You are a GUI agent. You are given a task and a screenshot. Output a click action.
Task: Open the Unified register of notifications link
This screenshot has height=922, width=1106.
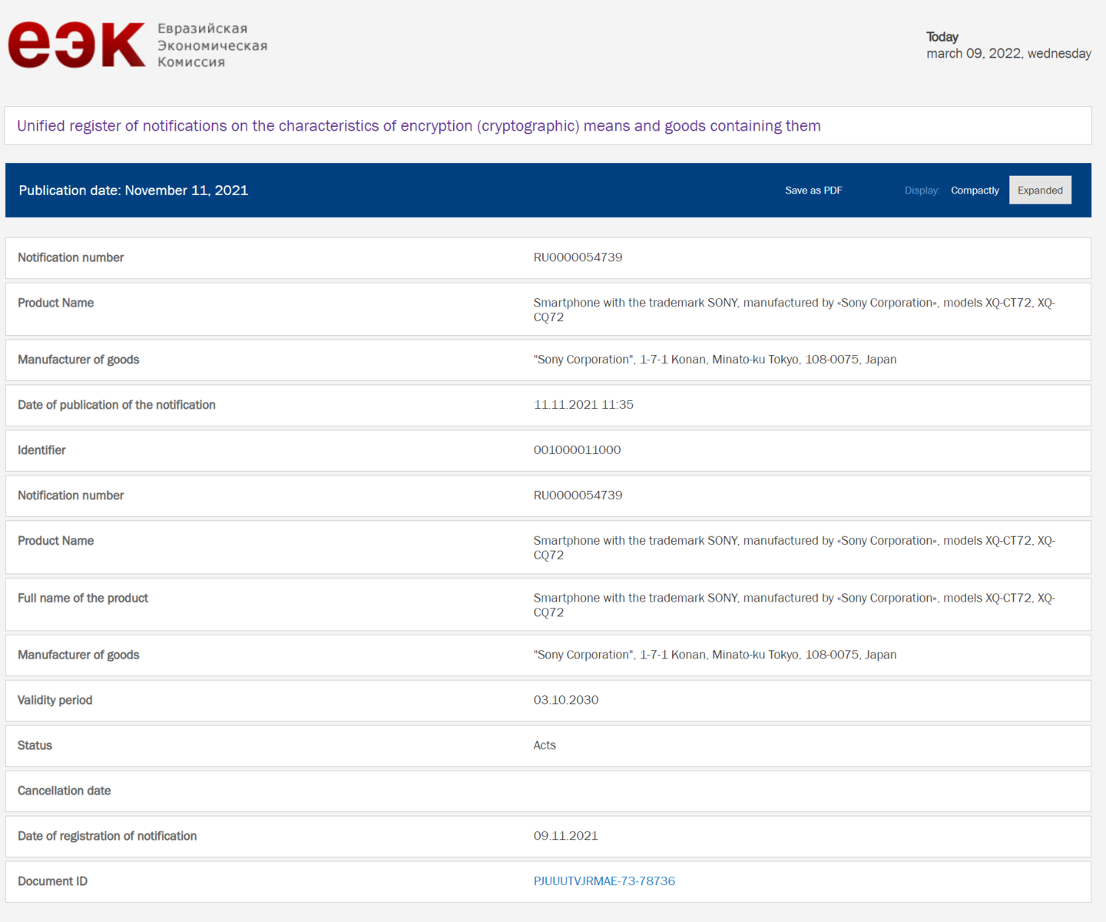419,126
